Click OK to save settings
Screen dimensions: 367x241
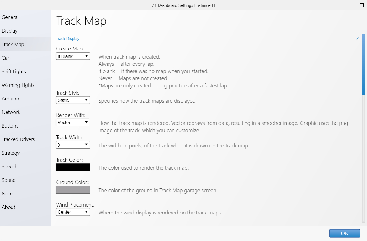pyautogui.click(x=344, y=233)
